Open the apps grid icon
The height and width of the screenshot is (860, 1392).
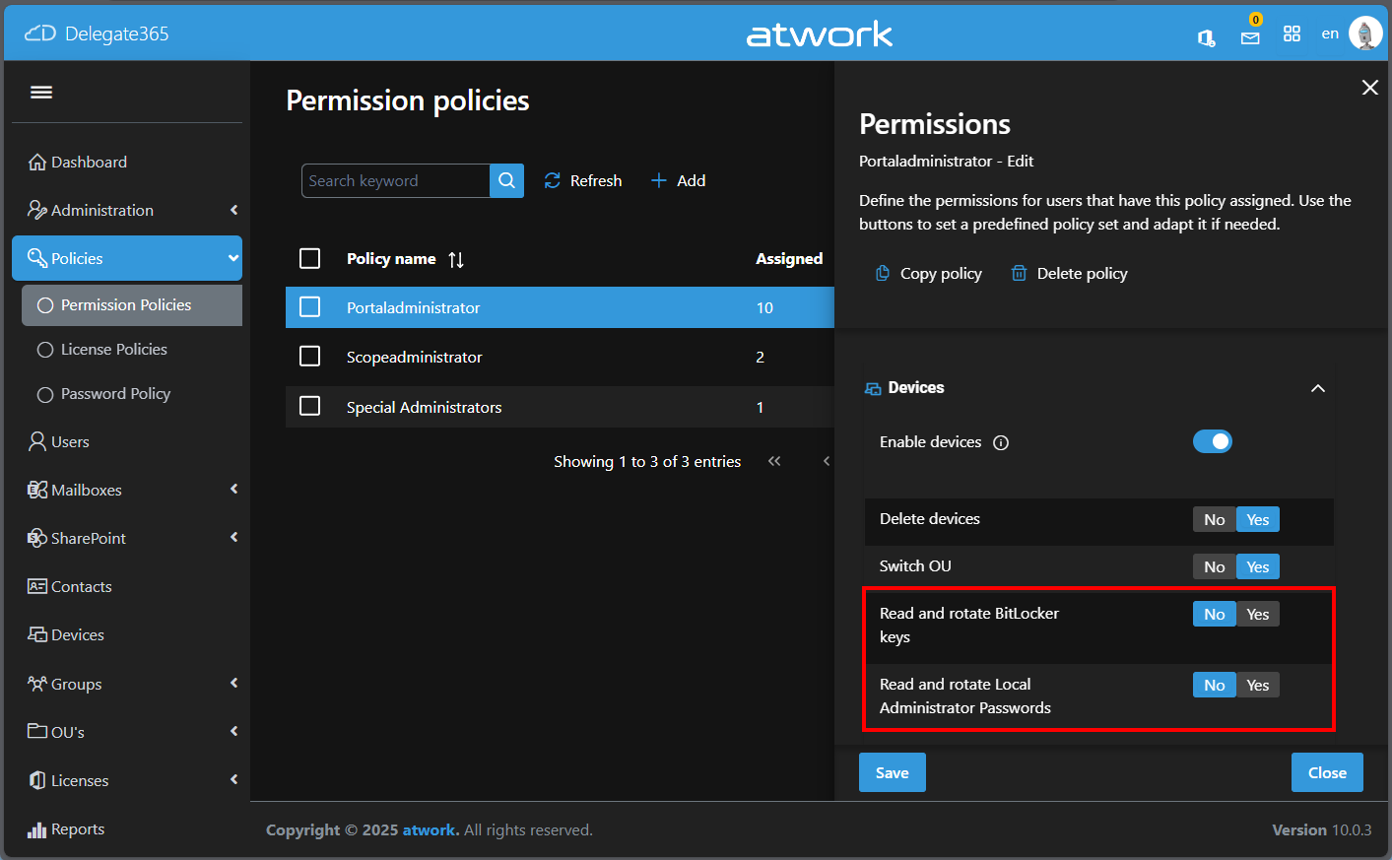pyautogui.click(x=1293, y=34)
